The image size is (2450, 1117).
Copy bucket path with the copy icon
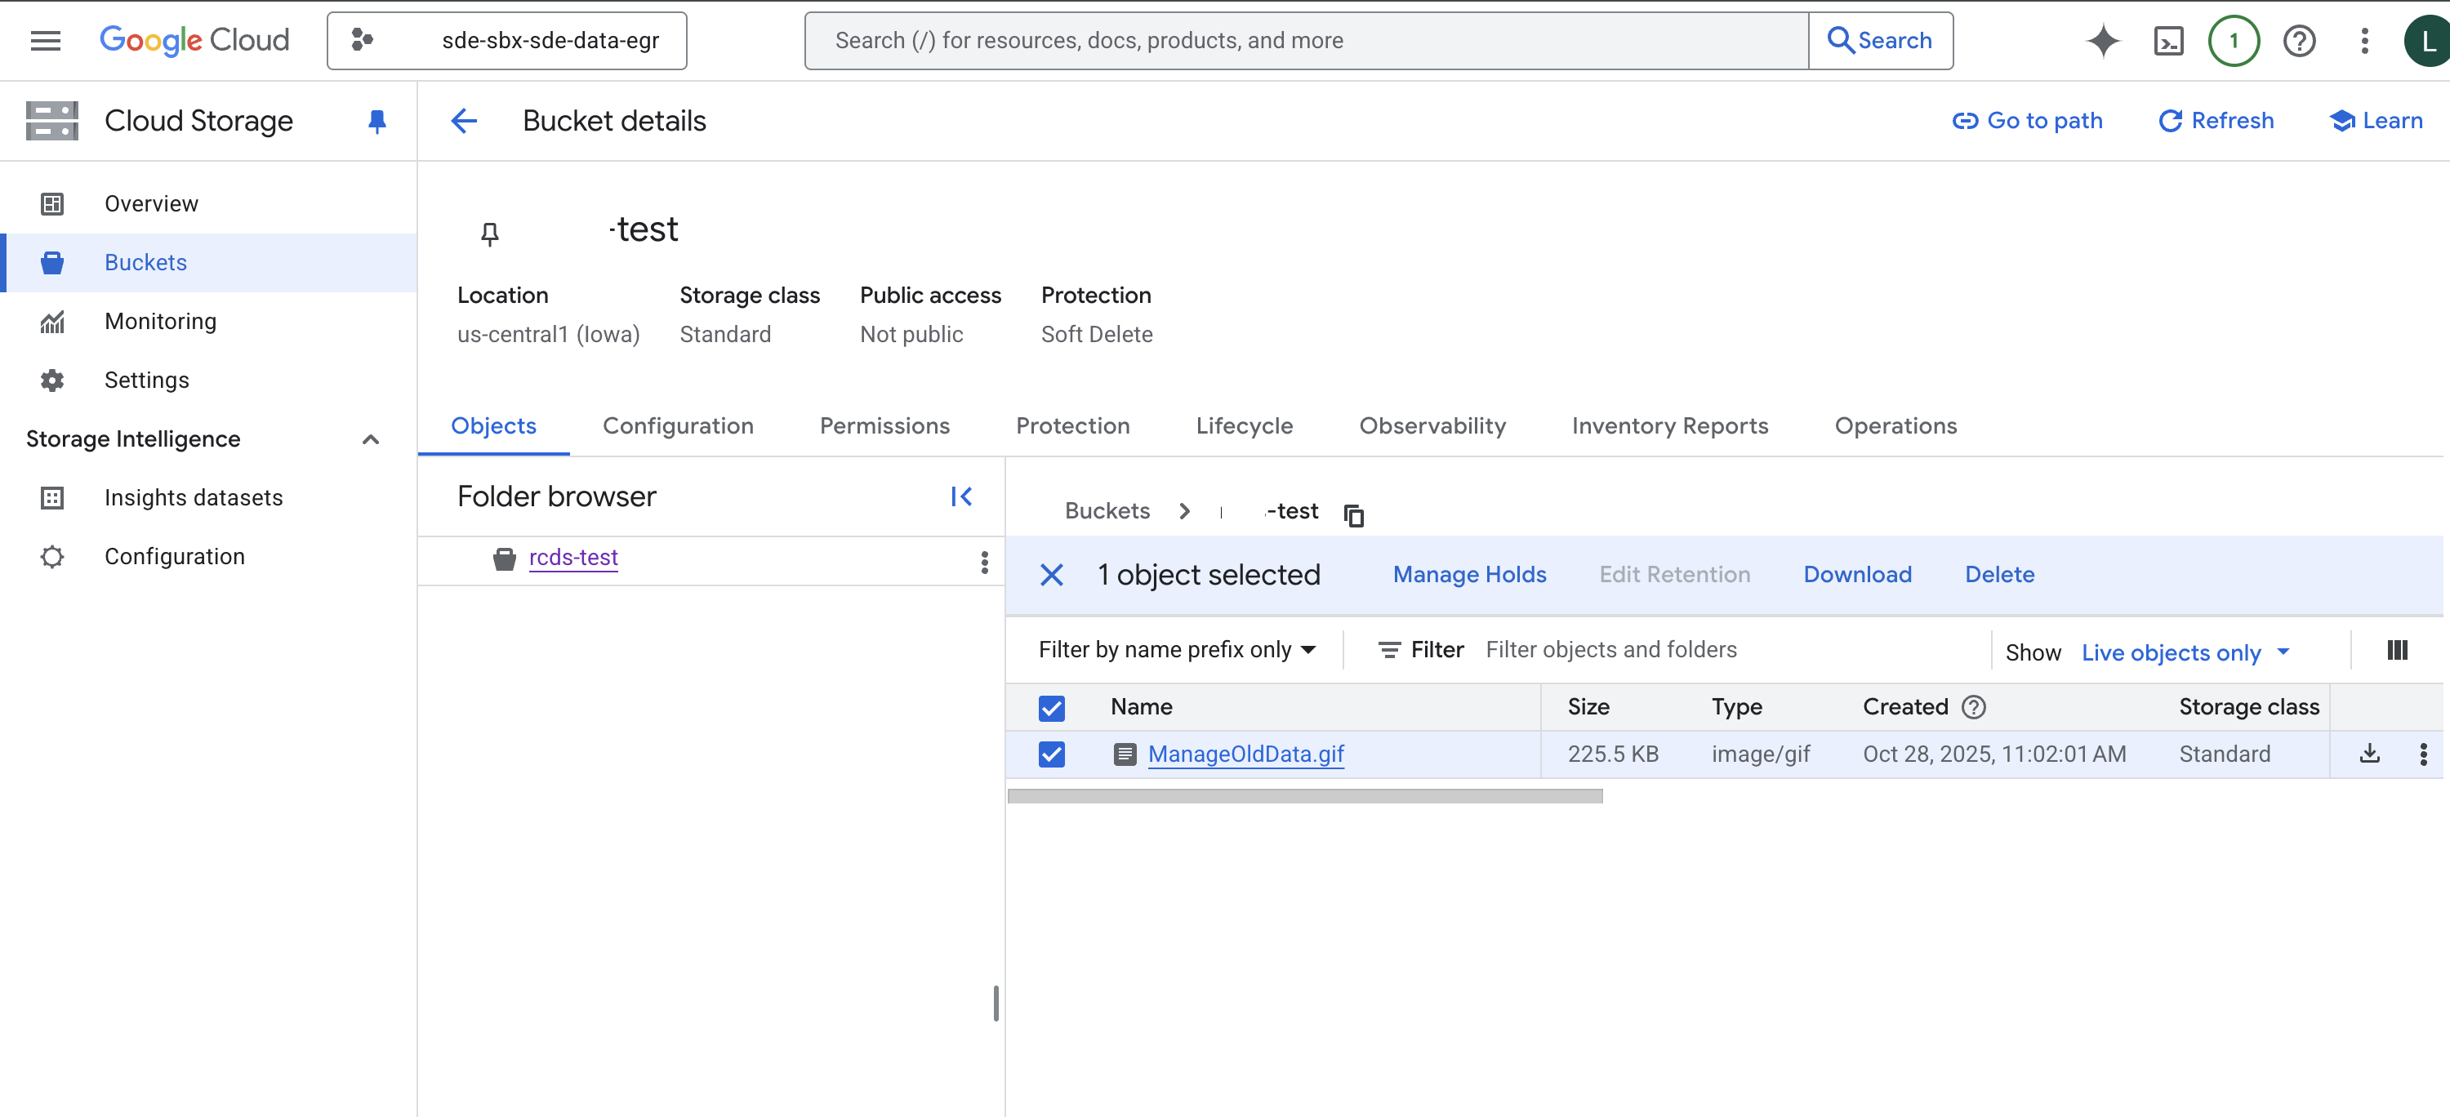1353,515
